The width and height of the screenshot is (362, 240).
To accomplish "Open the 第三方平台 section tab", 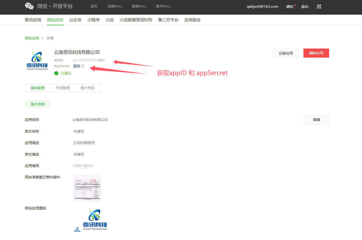I will pyautogui.click(x=168, y=20).
